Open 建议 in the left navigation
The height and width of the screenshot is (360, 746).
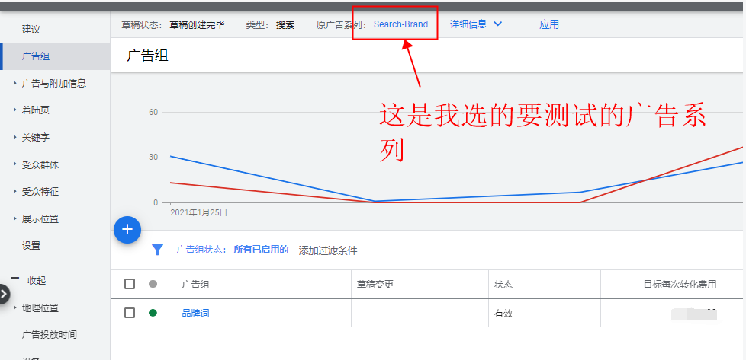pos(31,30)
